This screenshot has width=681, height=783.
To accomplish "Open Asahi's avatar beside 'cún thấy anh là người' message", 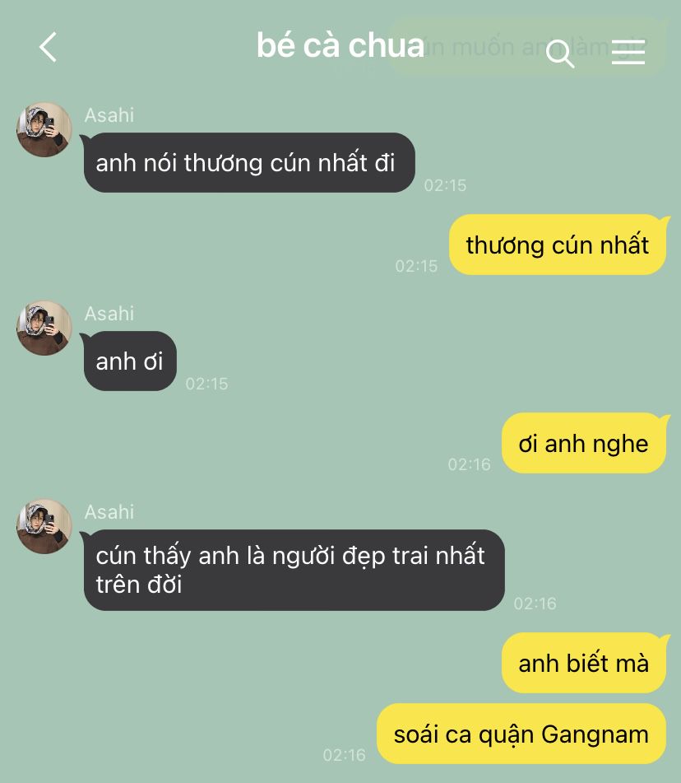I will (x=44, y=526).
